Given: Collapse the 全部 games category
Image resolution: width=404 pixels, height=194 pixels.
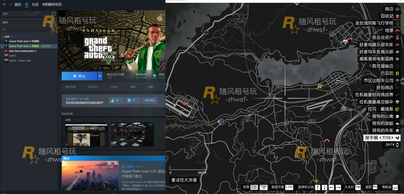Looking at the screenshot, I should pyautogui.click(x=3, y=37).
